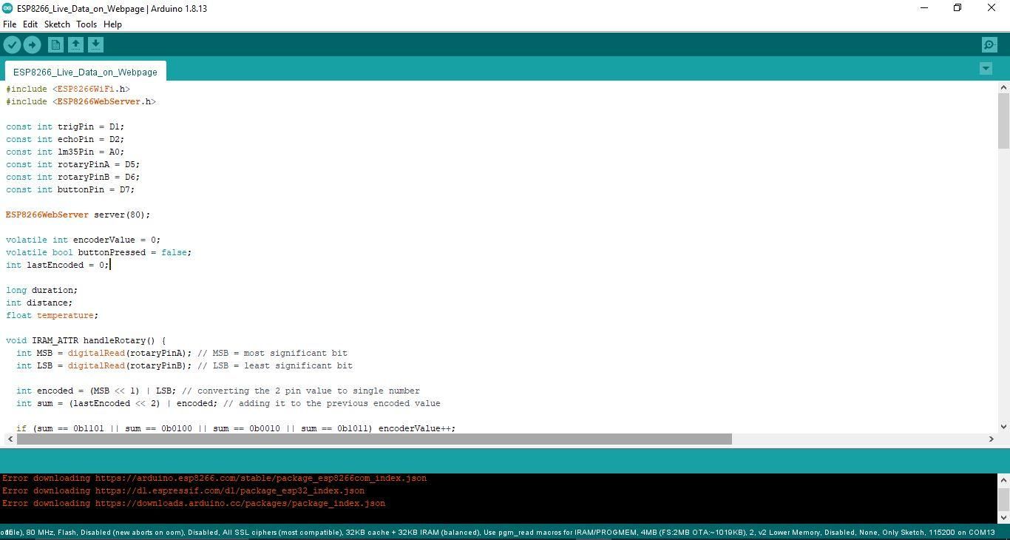Click the horizontal scroll left arrow

10,439
